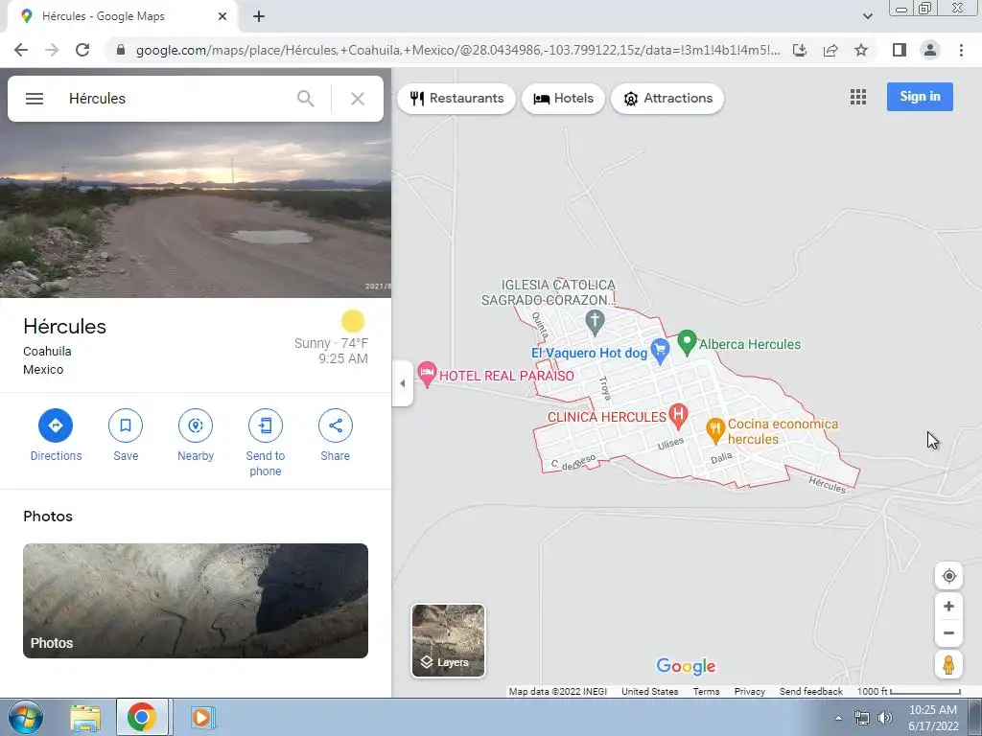Open the Privacy link
The width and height of the screenshot is (982, 736).
tap(750, 692)
